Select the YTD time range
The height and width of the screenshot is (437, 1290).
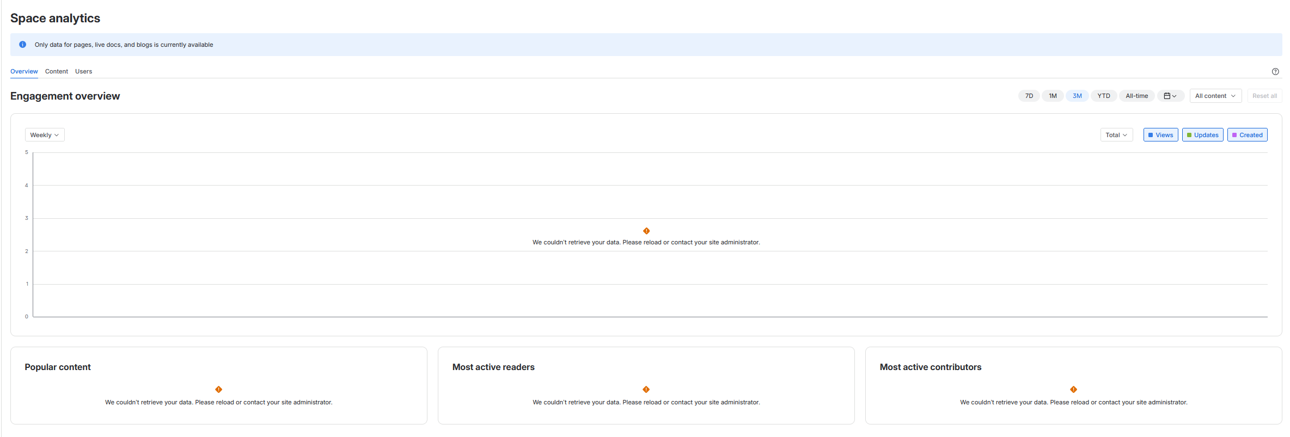pos(1104,96)
